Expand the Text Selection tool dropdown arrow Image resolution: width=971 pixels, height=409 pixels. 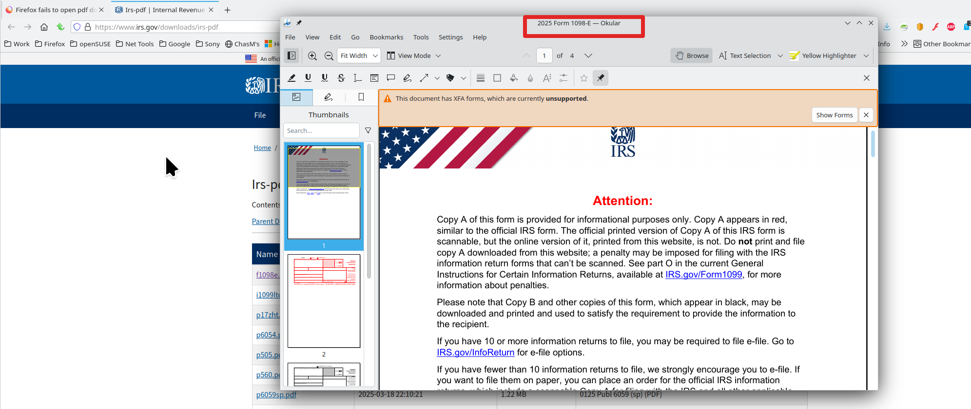point(780,56)
